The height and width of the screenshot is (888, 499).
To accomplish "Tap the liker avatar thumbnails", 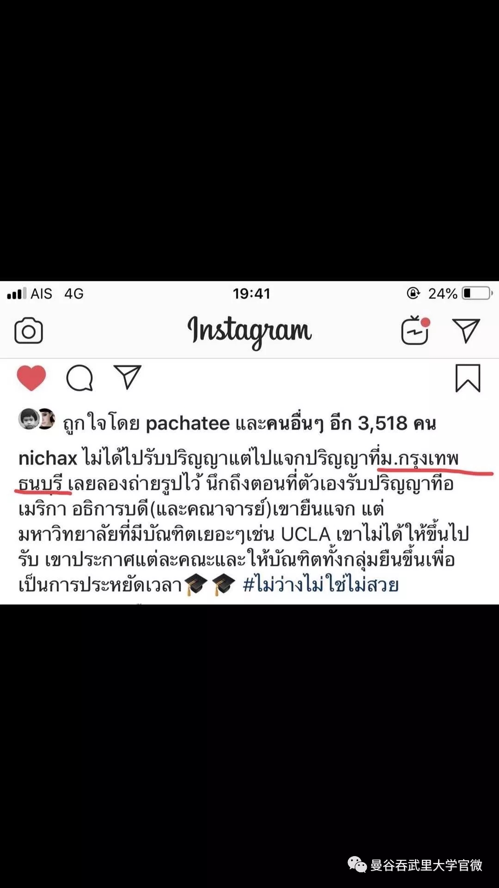I will tap(37, 419).
